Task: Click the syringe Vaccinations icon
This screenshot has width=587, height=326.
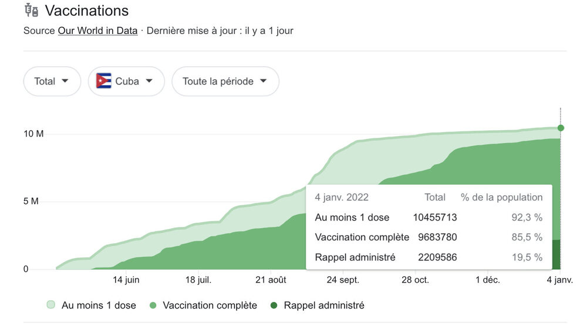Action: pos(31,10)
